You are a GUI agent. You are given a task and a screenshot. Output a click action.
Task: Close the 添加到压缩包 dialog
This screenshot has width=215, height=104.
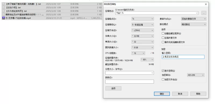click(206, 4)
